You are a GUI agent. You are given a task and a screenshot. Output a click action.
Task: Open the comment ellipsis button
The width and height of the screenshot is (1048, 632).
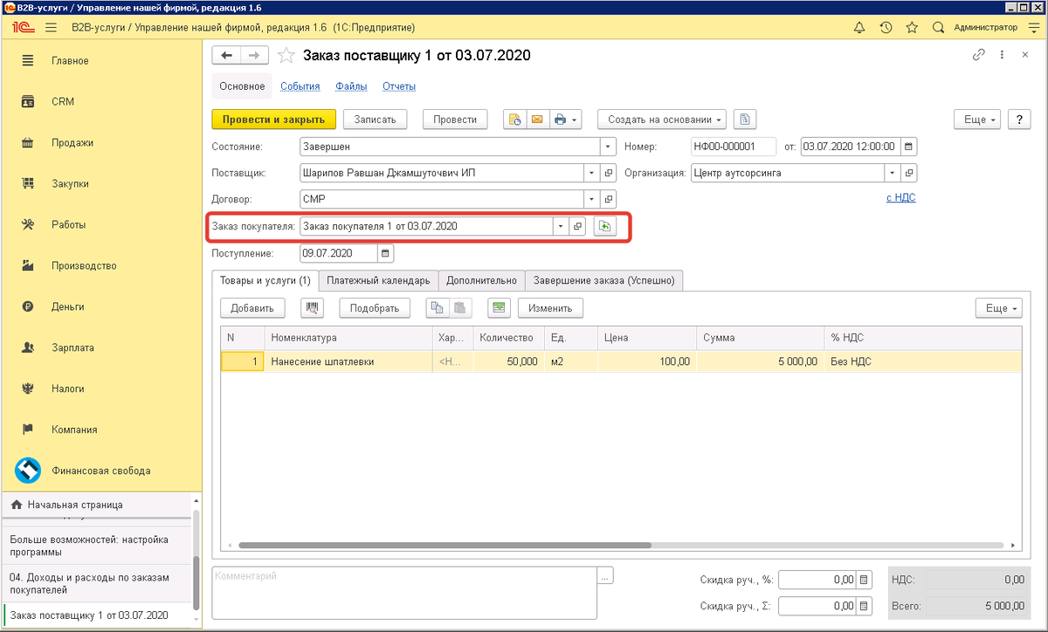tap(606, 575)
